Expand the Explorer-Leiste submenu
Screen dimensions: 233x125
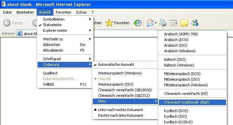(65, 30)
